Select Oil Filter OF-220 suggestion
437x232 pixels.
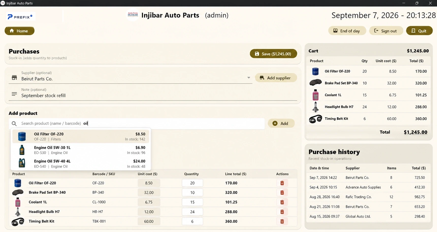[x=81, y=136]
